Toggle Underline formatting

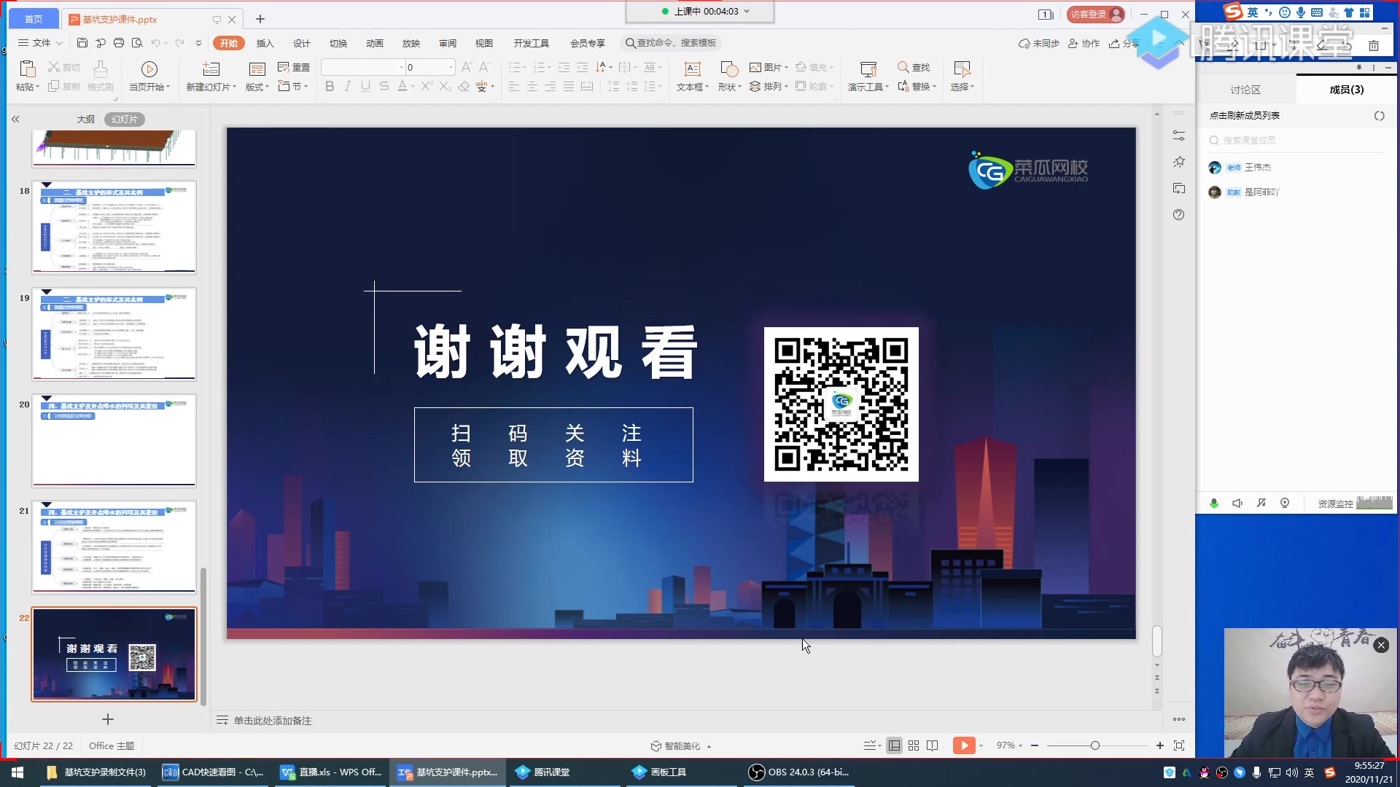tap(365, 86)
